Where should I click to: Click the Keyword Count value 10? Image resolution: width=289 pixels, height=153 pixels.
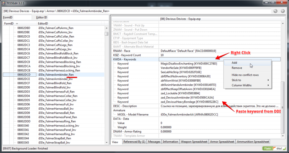162,55
